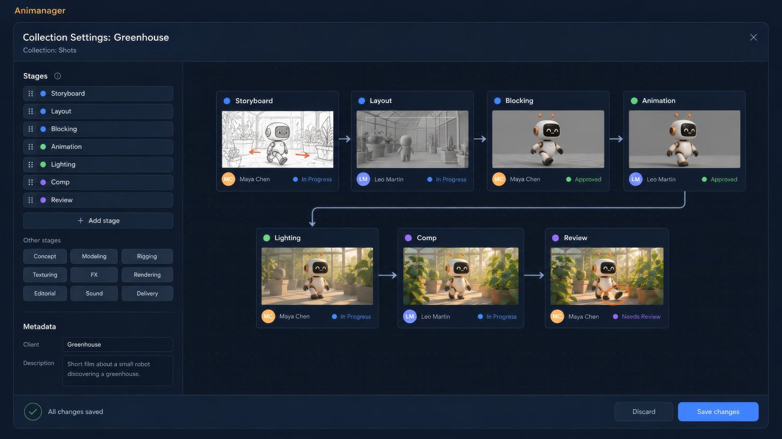Click the In Progress status on Storyboard card
This screenshot has height=439, width=782.
pos(313,179)
